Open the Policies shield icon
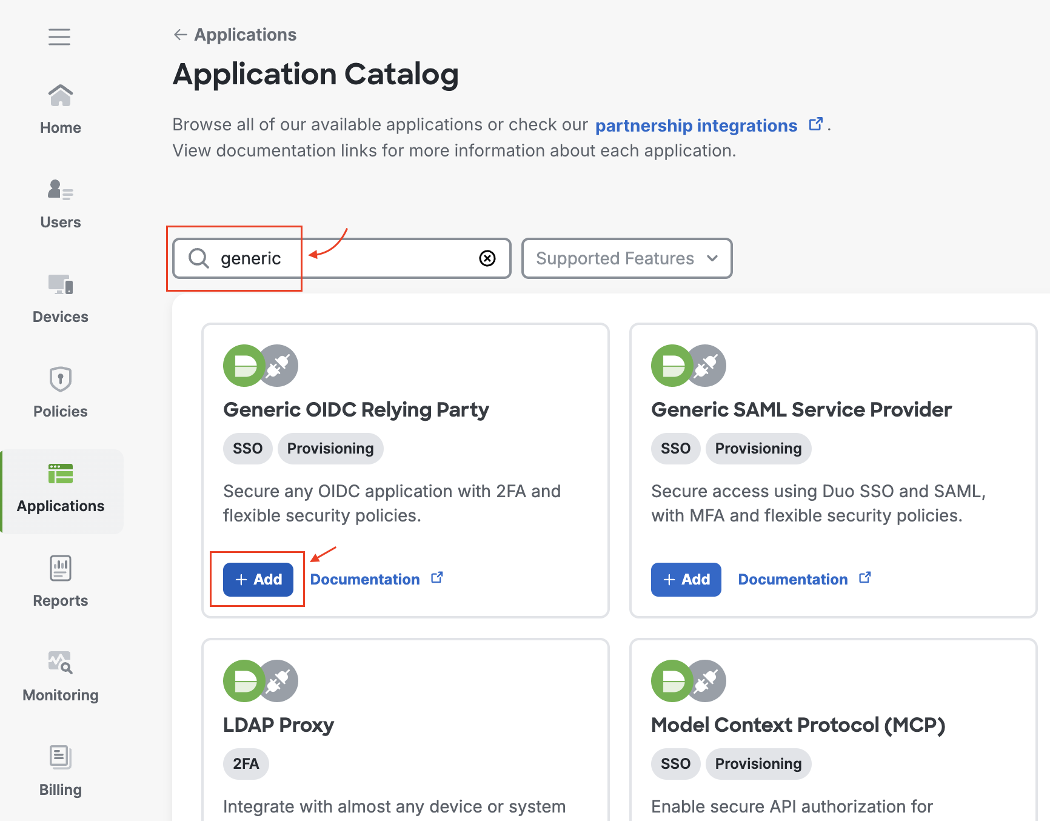Screen dimensions: 1050x821 [60, 380]
